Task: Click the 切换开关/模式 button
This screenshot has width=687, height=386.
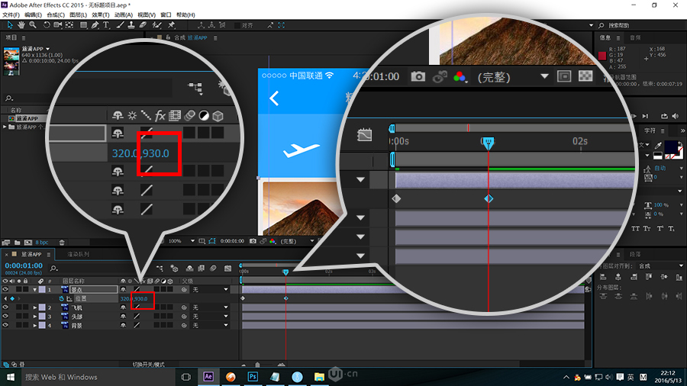Action: point(148,365)
